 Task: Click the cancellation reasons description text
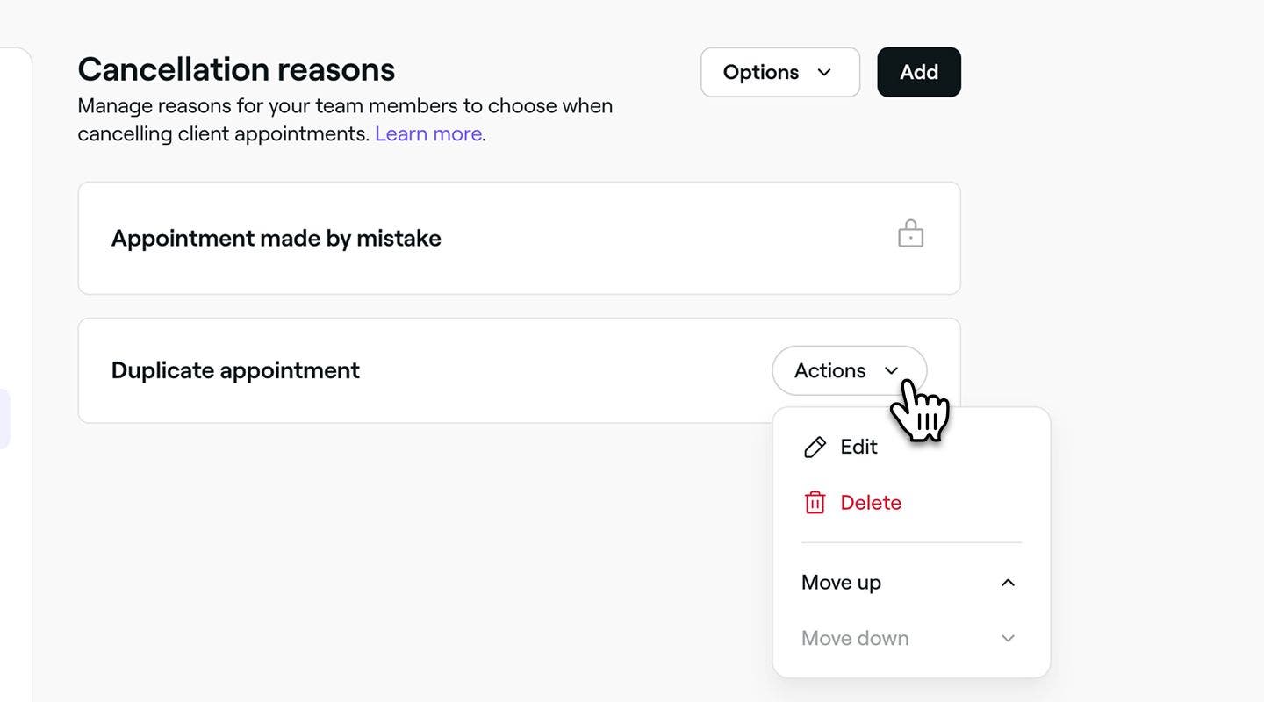(x=345, y=119)
